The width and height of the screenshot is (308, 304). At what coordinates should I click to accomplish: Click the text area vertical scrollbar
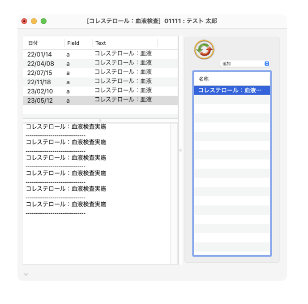pyautogui.click(x=174, y=193)
